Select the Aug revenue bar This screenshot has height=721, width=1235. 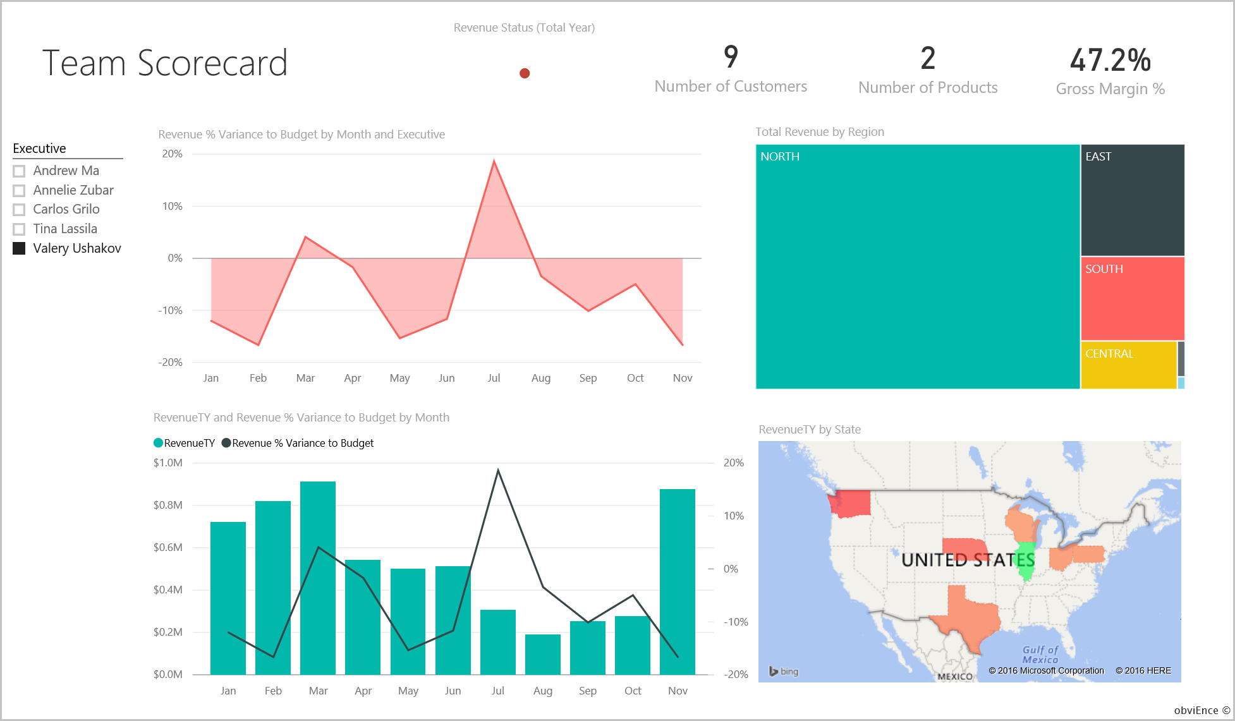click(543, 654)
